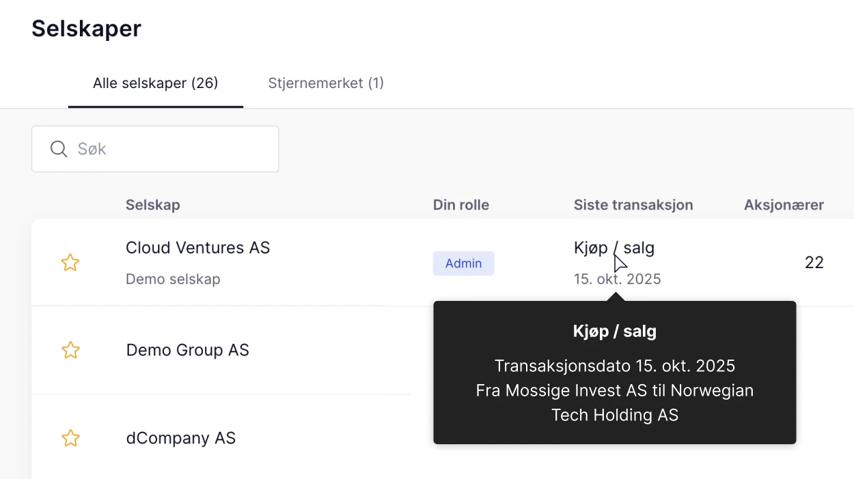Screen dimensions: 854x479
Task: Click the Din rolle column header
Action: click(x=460, y=205)
